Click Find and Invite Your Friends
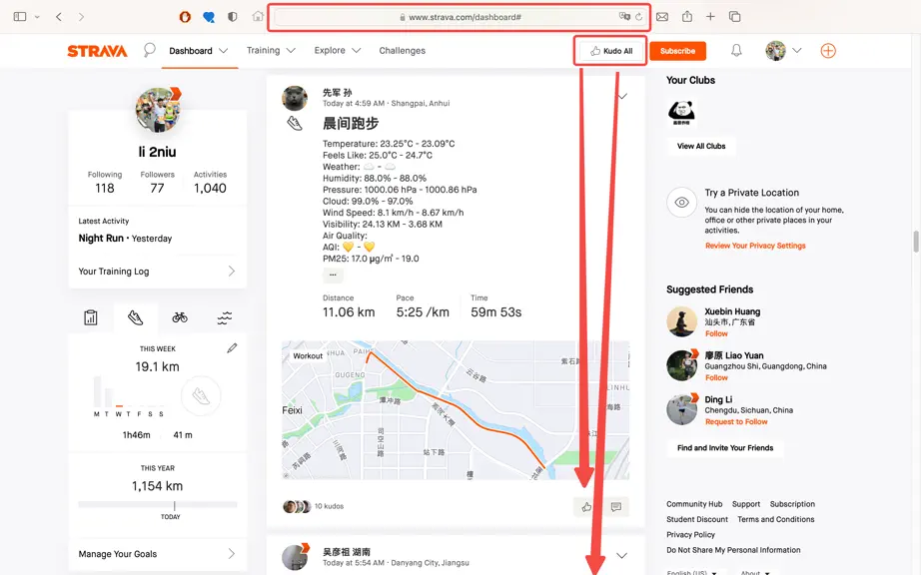Screen dimensions: 921x575 tap(725, 447)
